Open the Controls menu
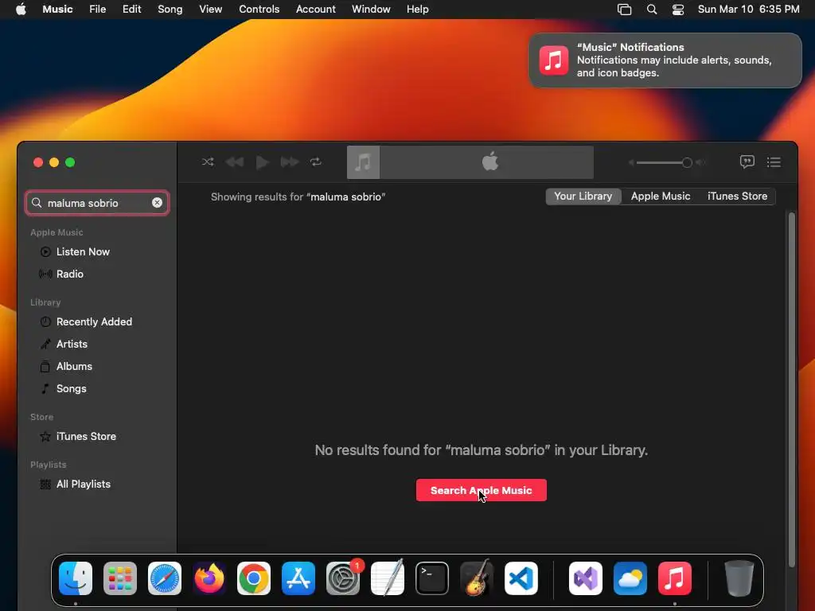 click(x=259, y=10)
